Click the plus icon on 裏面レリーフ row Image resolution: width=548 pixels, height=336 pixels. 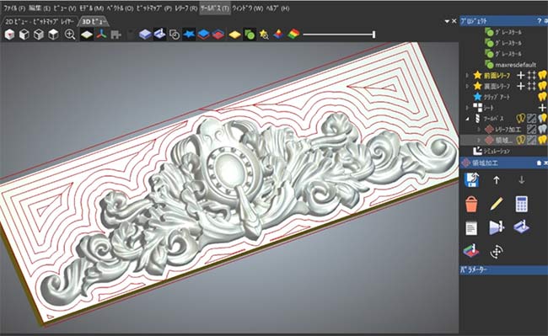click(x=521, y=86)
